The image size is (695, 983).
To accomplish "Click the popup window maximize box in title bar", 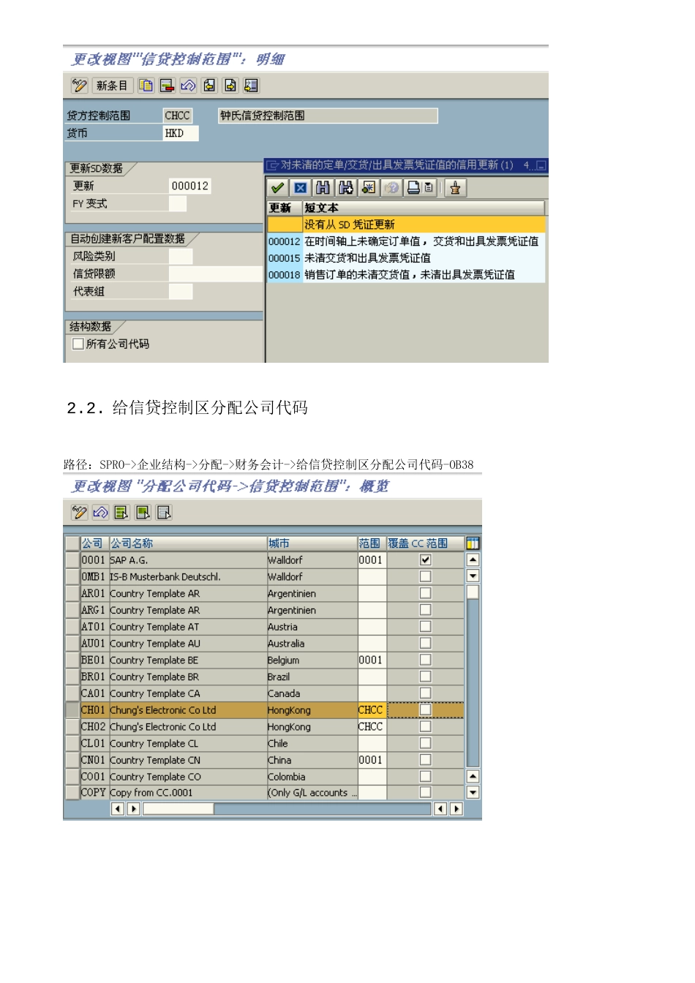I will [541, 166].
